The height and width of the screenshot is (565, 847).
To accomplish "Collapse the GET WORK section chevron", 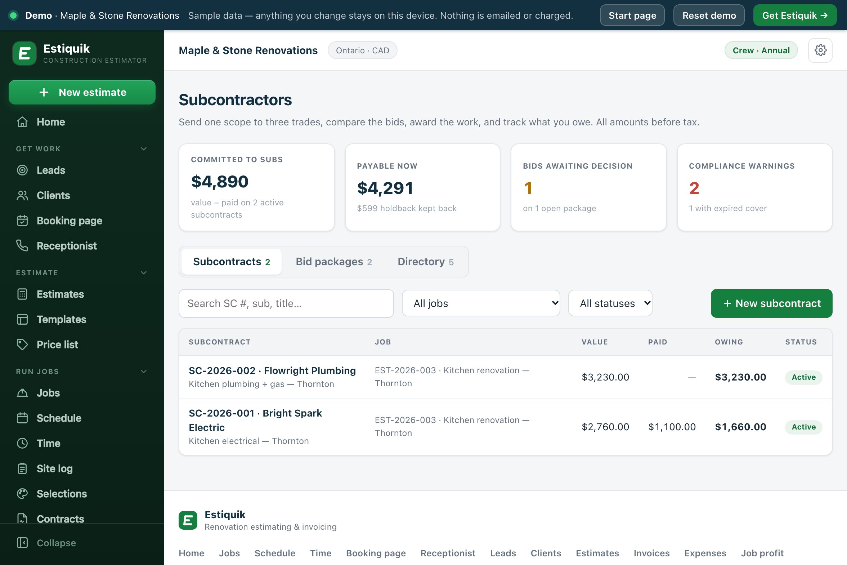I will 144,149.
